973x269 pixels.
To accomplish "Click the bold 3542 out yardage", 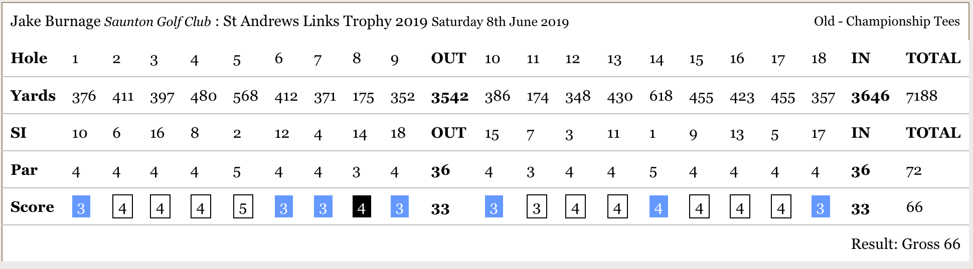I will click(449, 97).
